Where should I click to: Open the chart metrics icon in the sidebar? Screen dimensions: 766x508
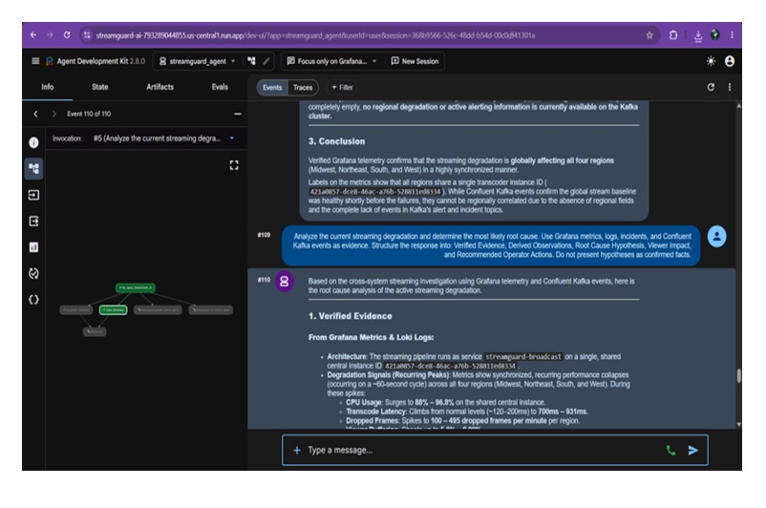click(x=33, y=247)
